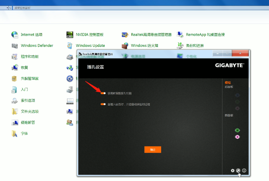Toggle 禁用前面板插孔检测 switch

103,93
